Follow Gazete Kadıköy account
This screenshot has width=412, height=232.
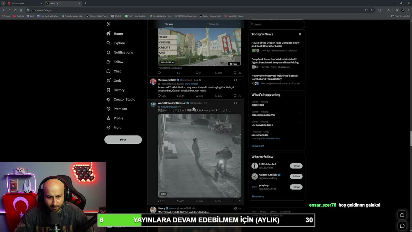point(296,176)
